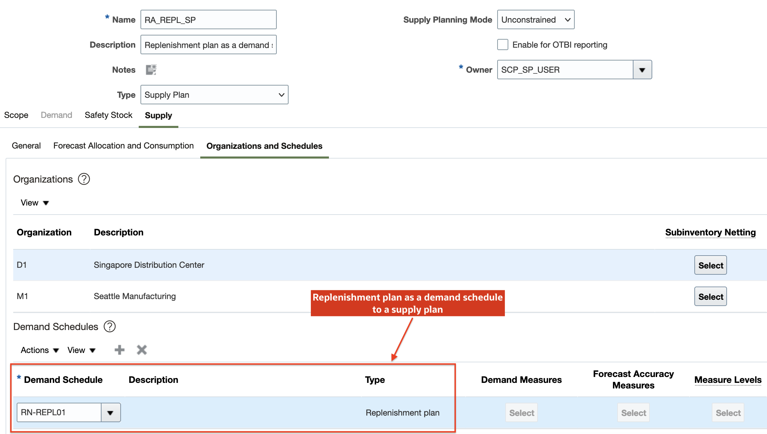Open Forecast Allocation and Consumption subtab
The height and width of the screenshot is (434, 767).
[123, 146]
